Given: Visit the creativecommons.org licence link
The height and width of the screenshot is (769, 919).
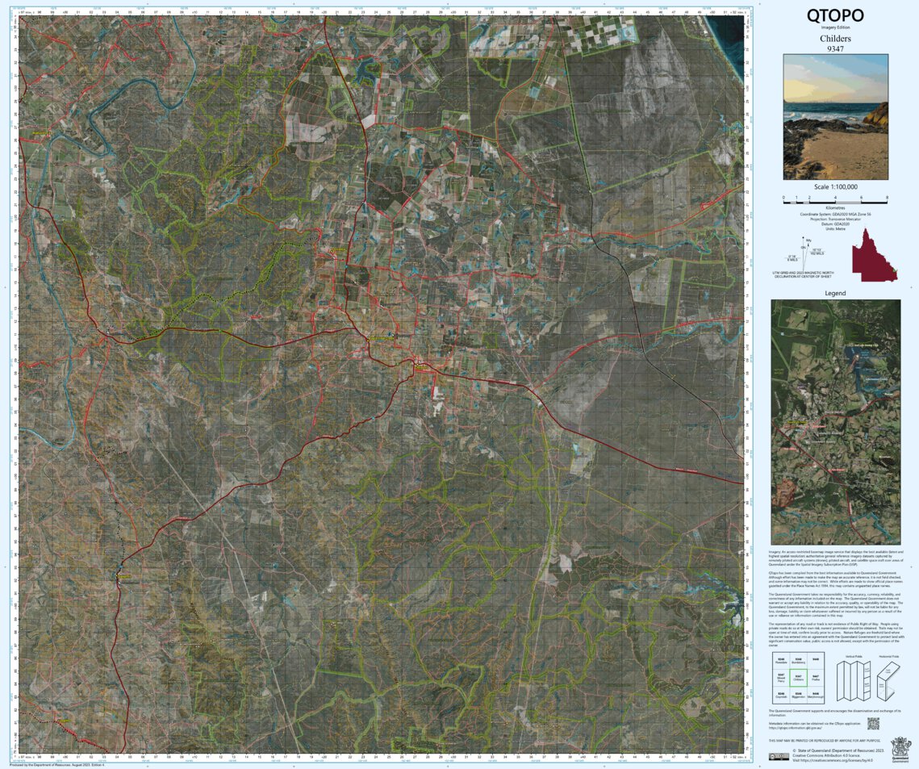Looking at the screenshot, I should pyautogui.click(x=833, y=759).
